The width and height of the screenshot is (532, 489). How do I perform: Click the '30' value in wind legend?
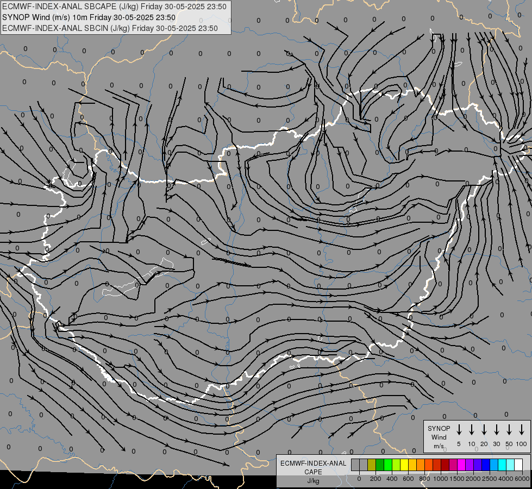click(497, 444)
